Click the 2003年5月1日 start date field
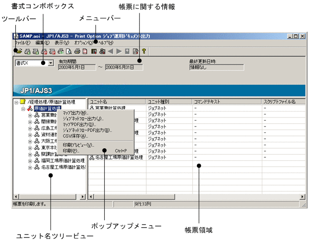The width and height of the screenshot is (309, 242). pyautogui.click(x=77, y=67)
